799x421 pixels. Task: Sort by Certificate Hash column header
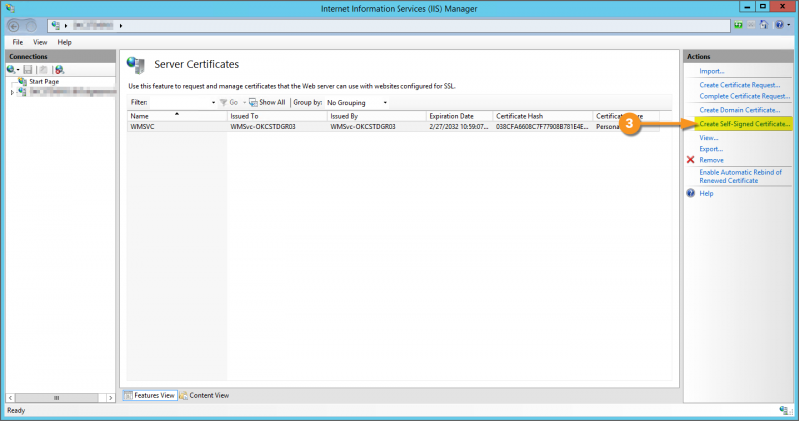click(x=542, y=116)
